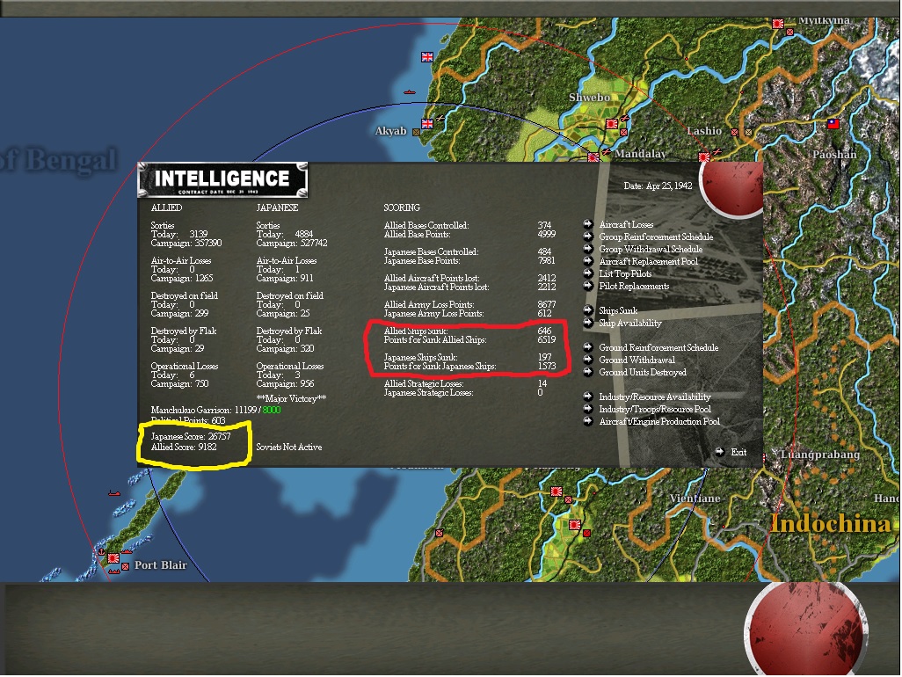Screen dimensions: 902x677
Task: Click the ALLIED column heading
Action: pyautogui.click(x=166, y=207)
